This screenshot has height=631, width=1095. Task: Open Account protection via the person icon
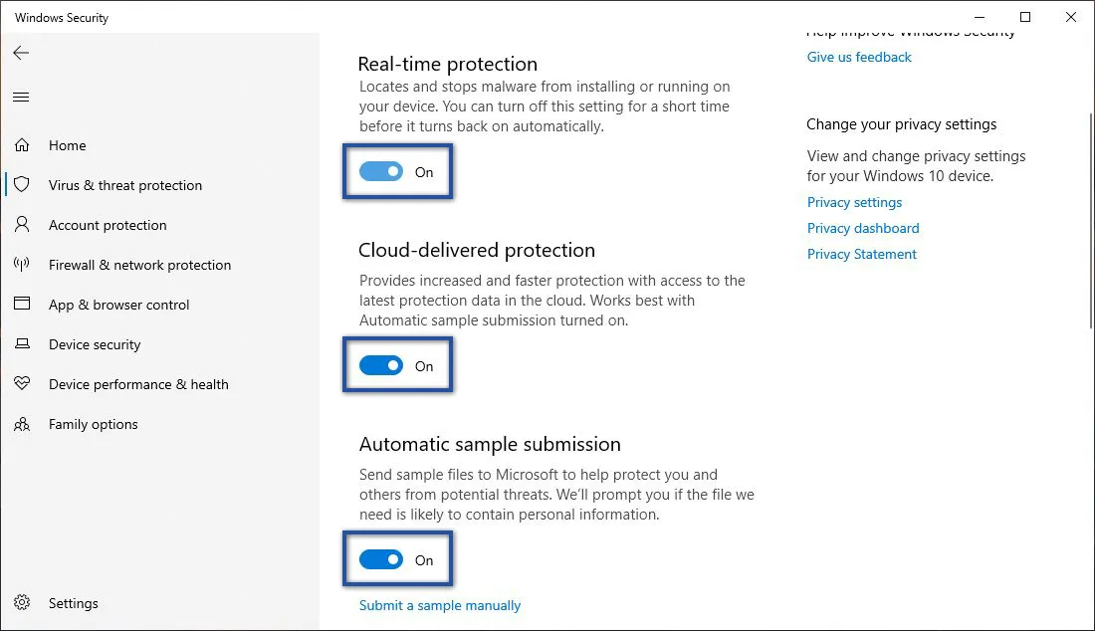(x=22, y=225)
